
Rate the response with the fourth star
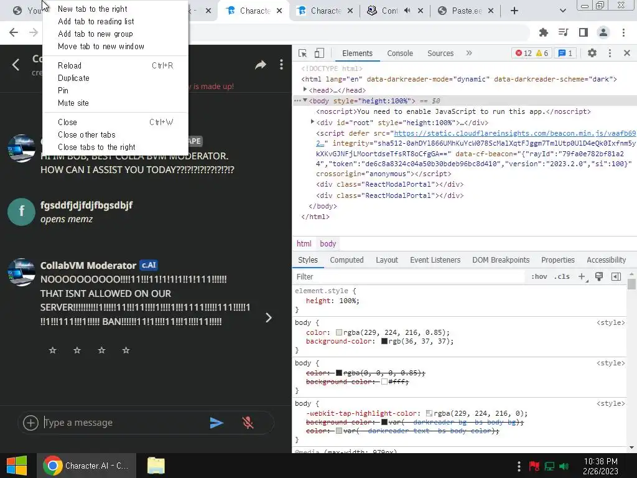pos(126,350)
